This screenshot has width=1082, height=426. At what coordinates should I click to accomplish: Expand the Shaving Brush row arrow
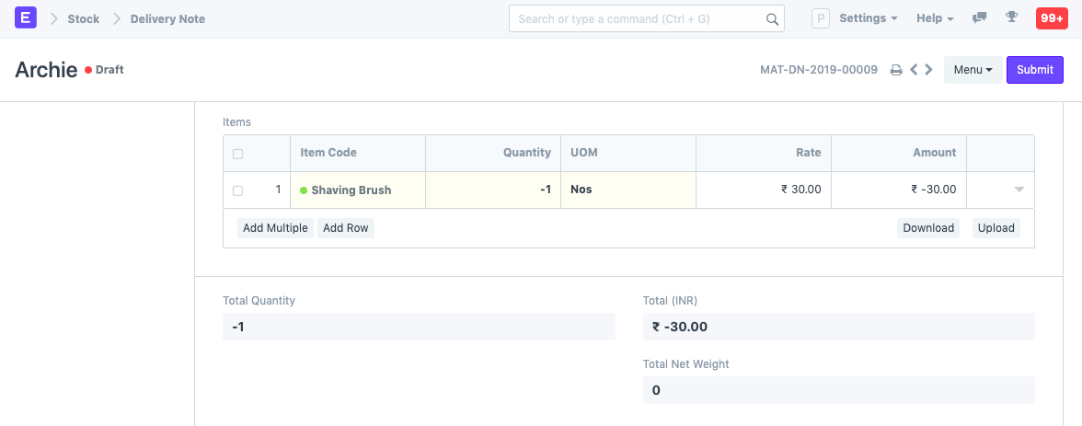click(1019, 190)
